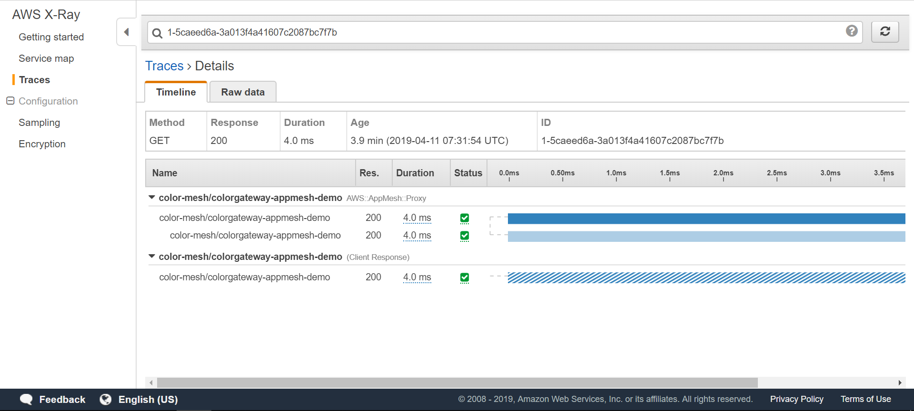Change language via English (US)
This screenshot has width=914, height=411.
coord(148,400)
